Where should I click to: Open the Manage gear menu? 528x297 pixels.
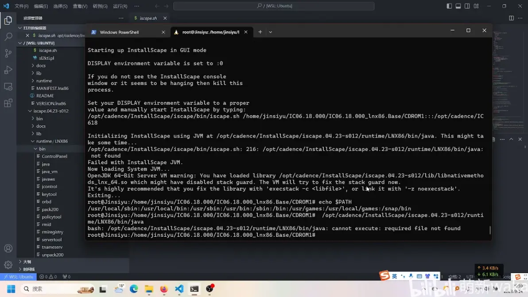click(x=8, y=265)
